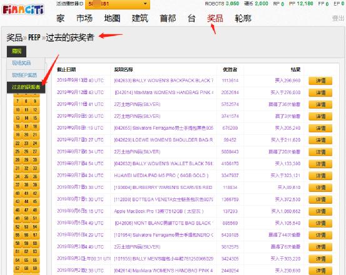
Task: Go to page 57
Action: pos(35,235)
